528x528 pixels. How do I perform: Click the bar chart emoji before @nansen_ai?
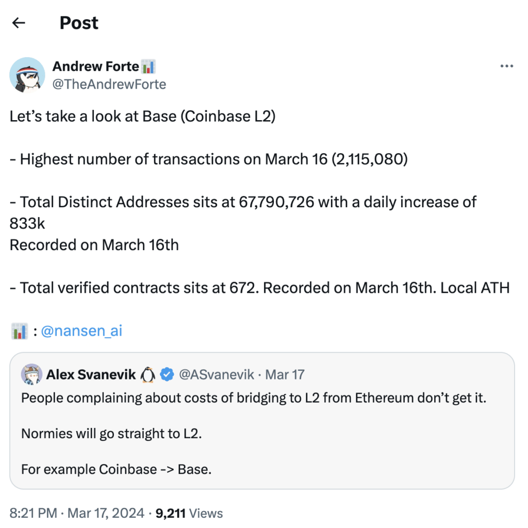pyautogui.click(x=19, y=331)
